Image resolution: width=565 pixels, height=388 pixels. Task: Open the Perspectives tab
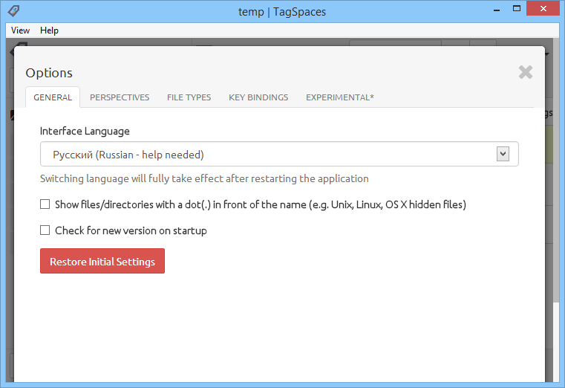pyautogui.click(x=120, y=97)
